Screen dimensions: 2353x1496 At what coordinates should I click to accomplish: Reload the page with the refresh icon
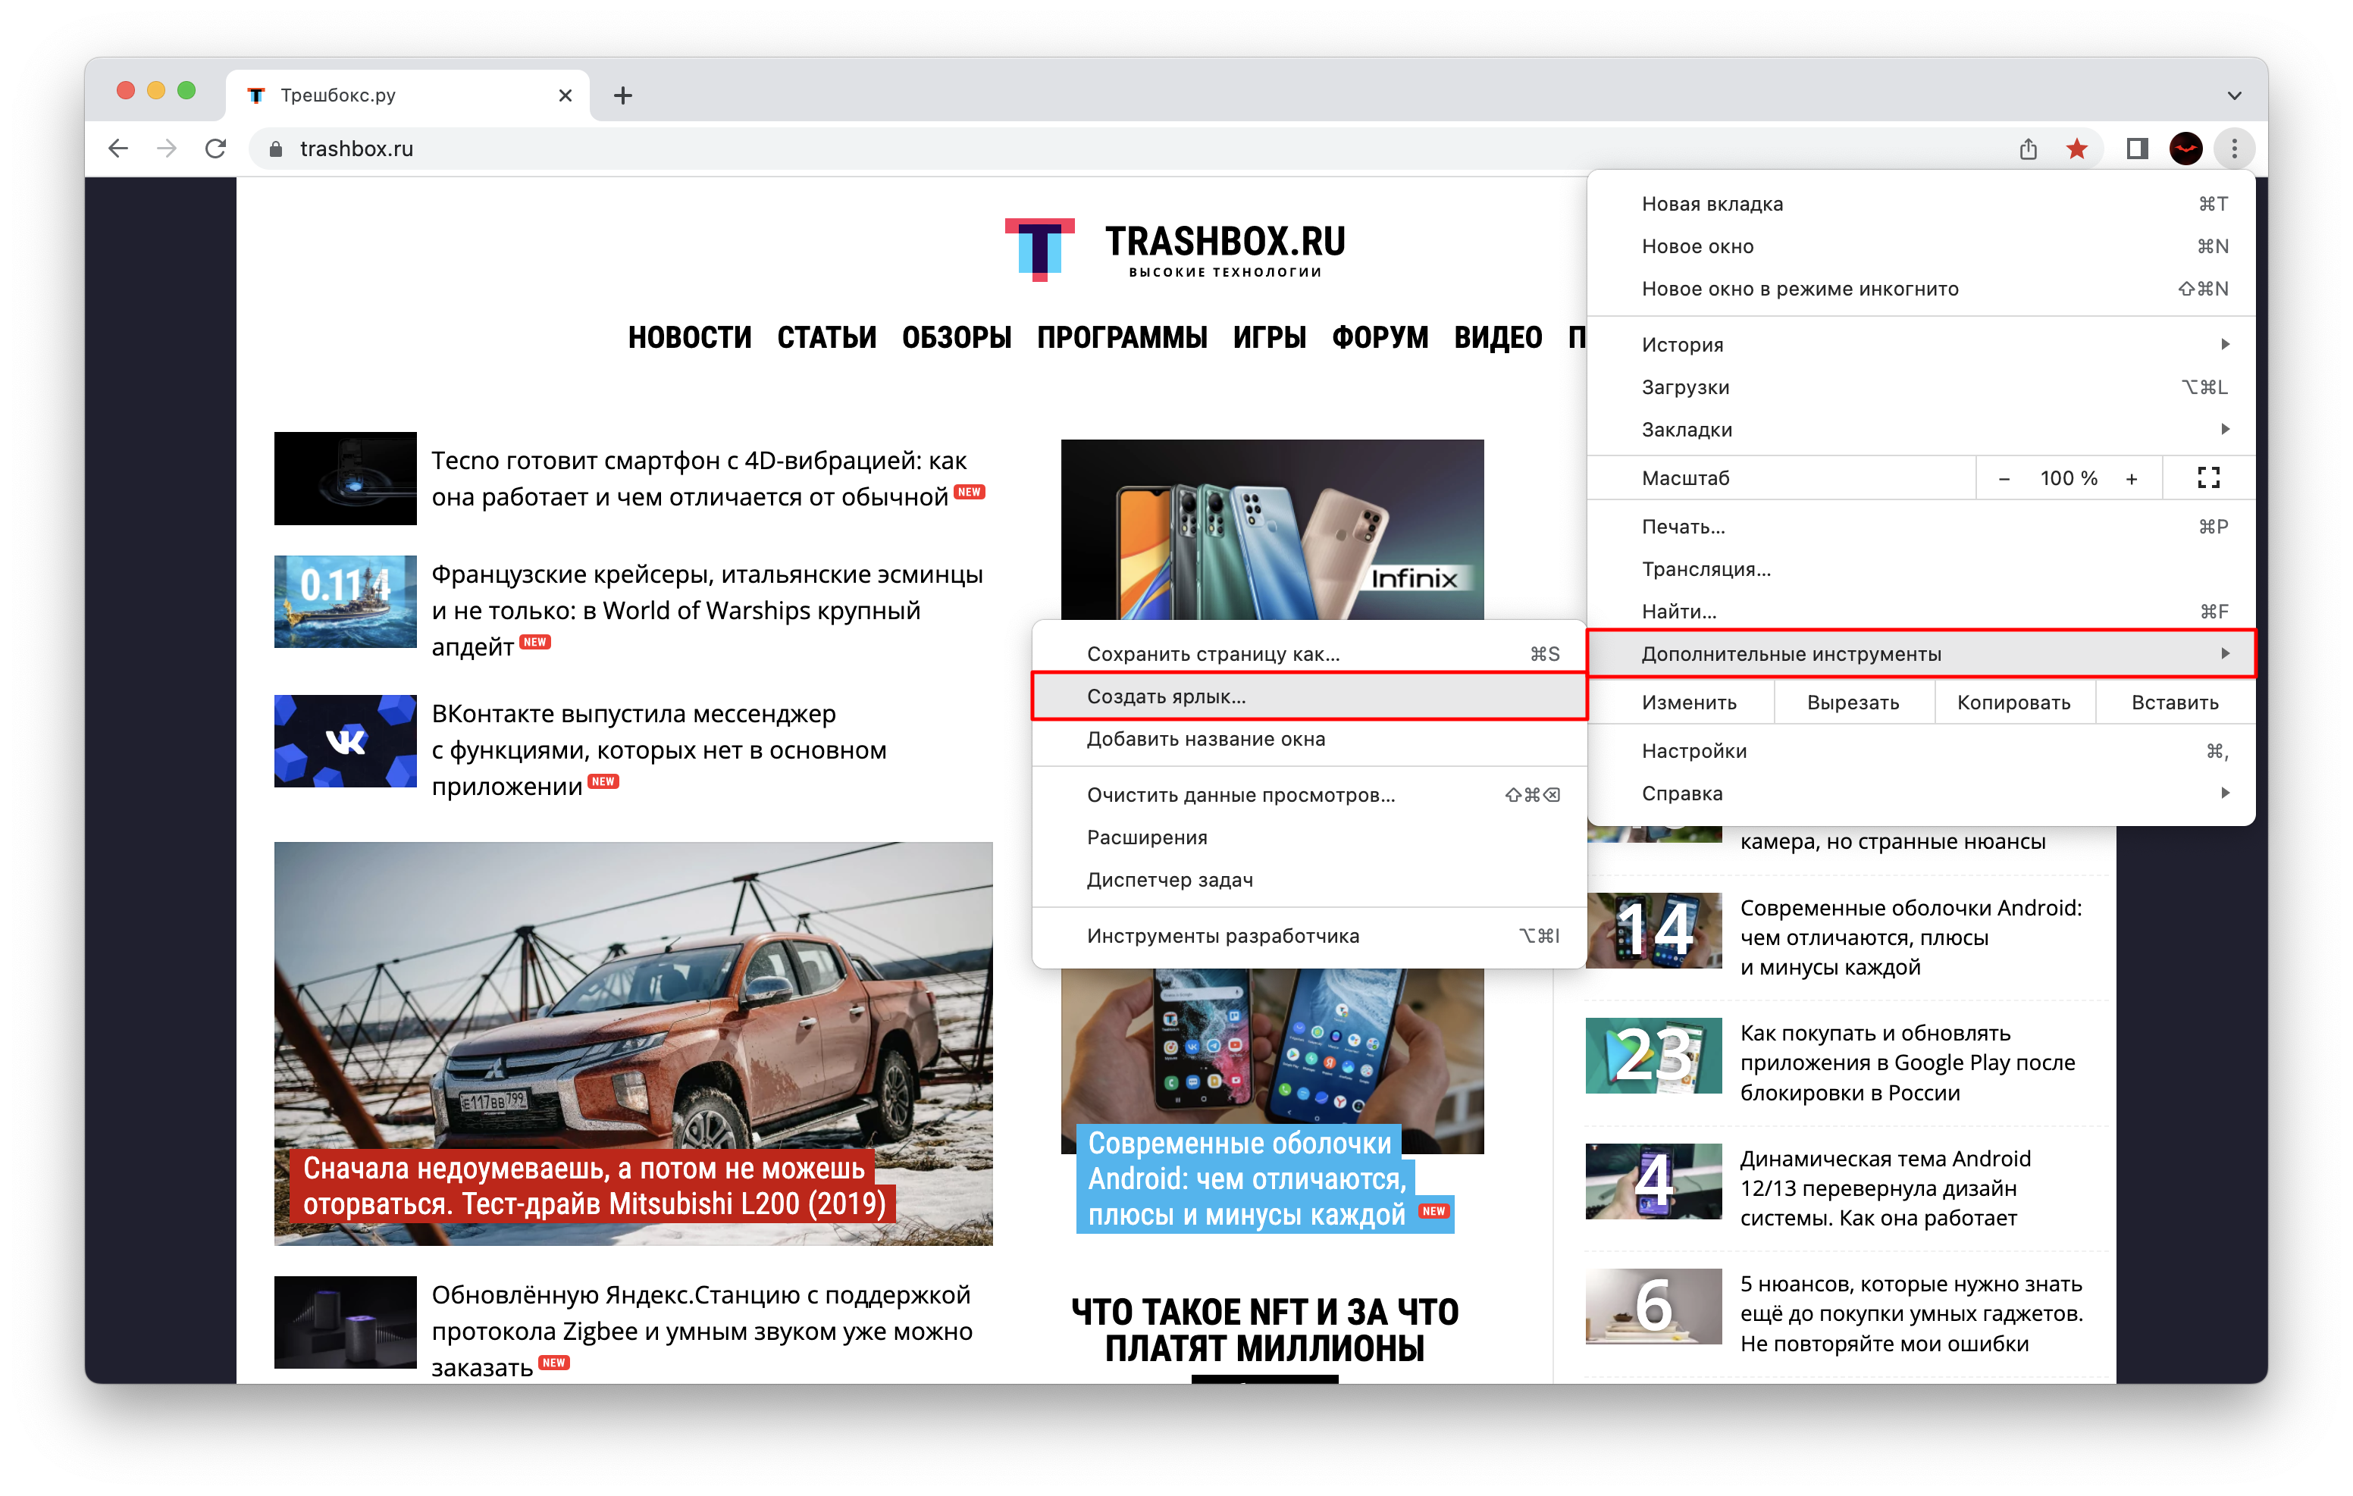[x=216, y=149]
